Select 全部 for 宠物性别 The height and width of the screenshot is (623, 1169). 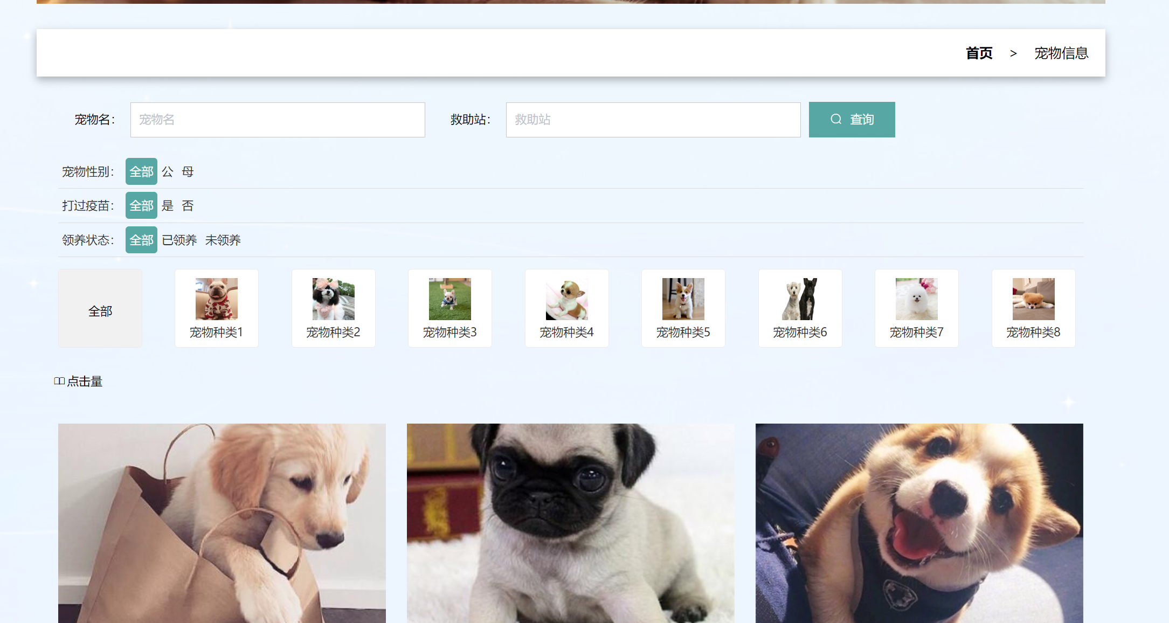click(x=141, y=171)
